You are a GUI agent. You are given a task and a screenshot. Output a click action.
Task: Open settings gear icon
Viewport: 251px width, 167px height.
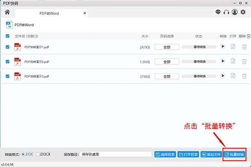[x=243, y=12]
